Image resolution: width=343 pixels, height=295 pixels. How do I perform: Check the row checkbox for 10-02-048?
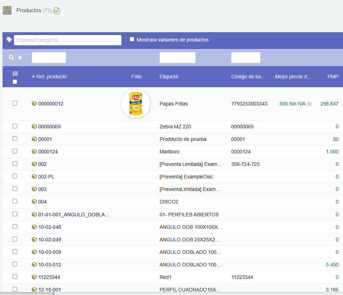click(15, 227)
